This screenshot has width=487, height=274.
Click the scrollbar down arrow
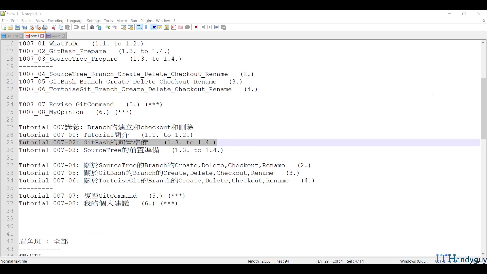tap(483, 253)
